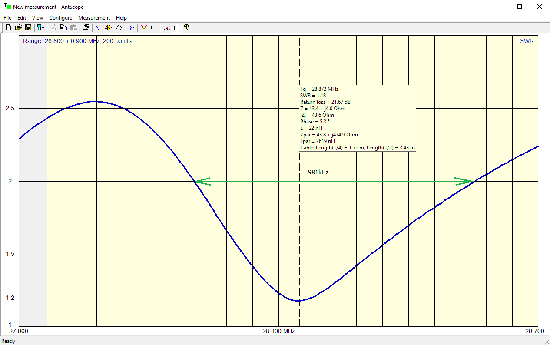Toggle the data info window button
The height and width of the screenshot is (345, 550).
click(x=176, y=28)
